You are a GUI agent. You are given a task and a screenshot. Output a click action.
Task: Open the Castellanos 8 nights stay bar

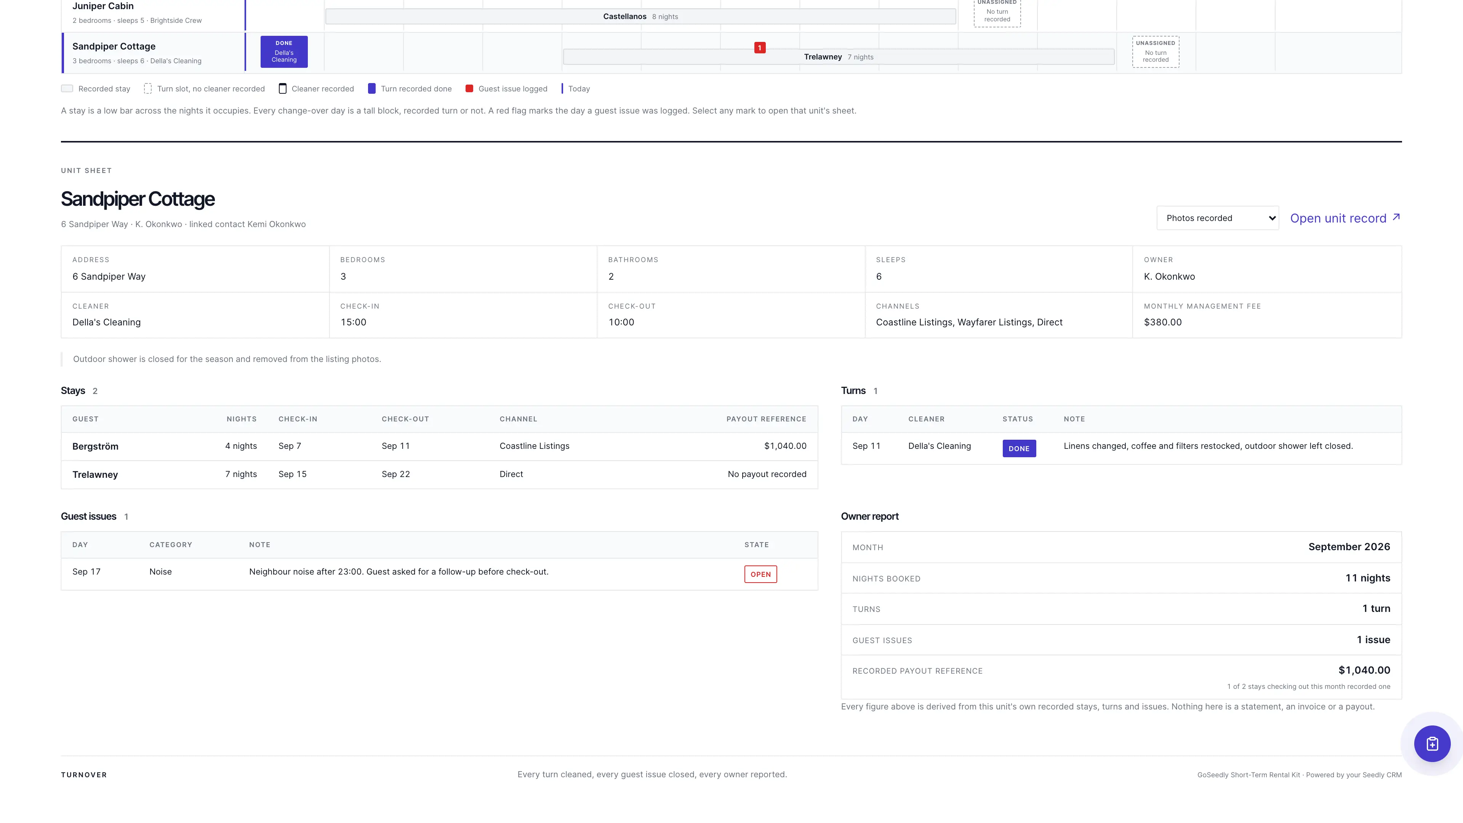coord(640,16)
